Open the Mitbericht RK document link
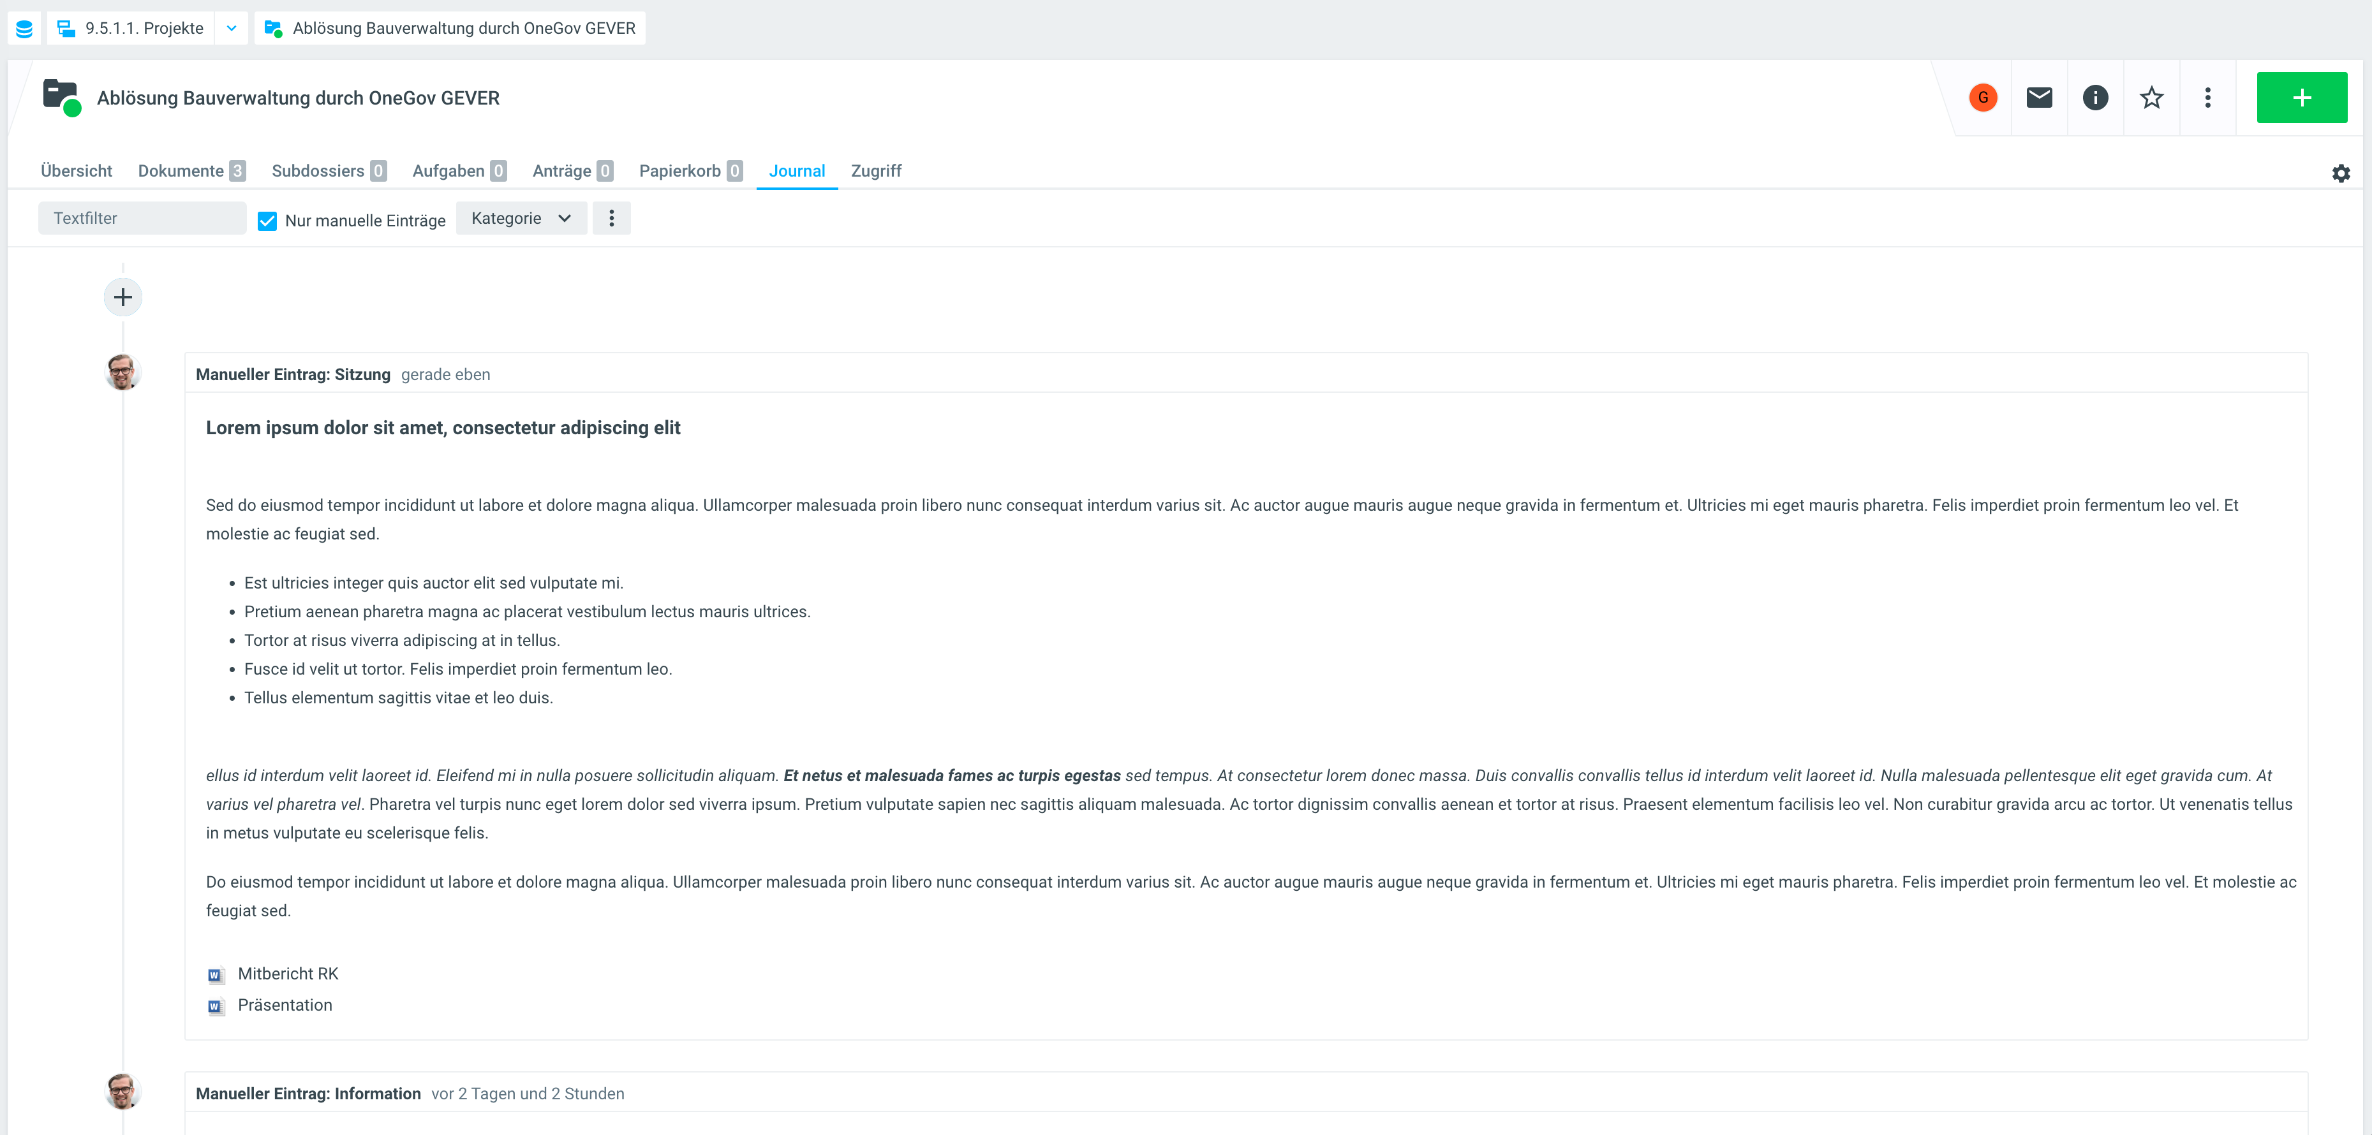 click(287, 974)
